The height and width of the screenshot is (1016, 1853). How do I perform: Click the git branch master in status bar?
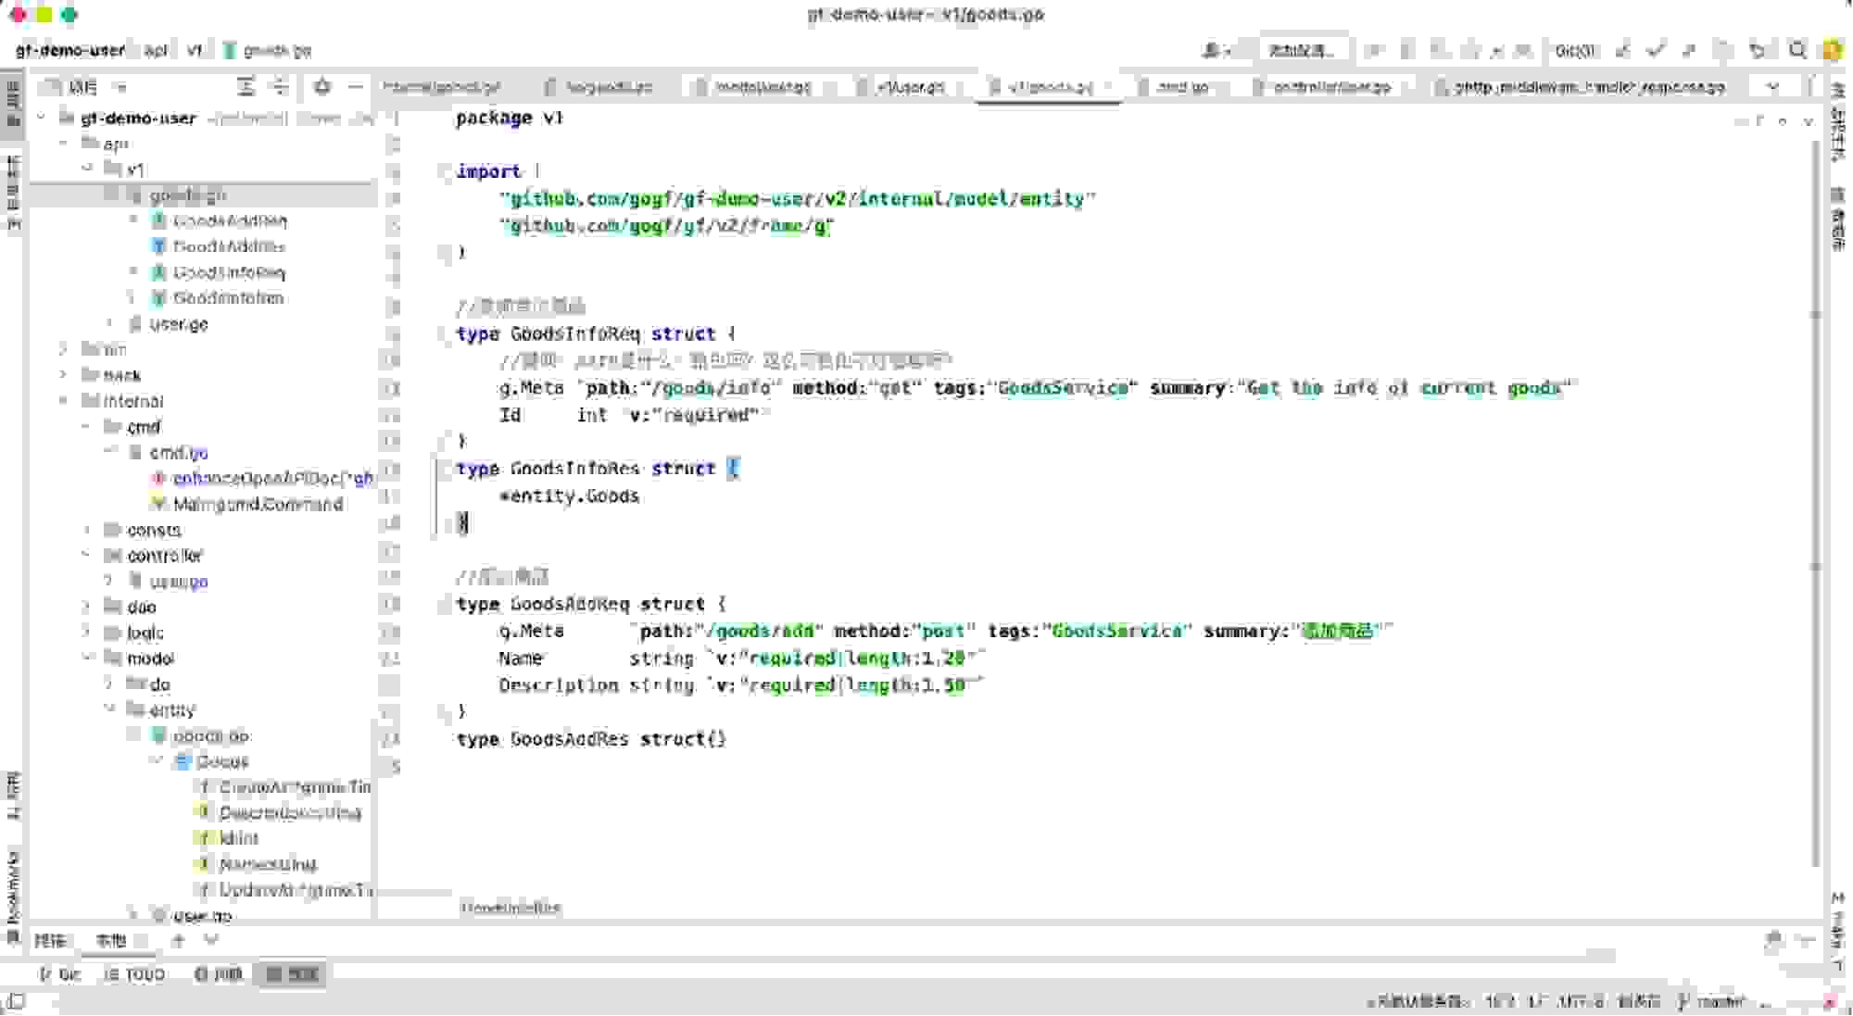[x=1713, y=1001]
